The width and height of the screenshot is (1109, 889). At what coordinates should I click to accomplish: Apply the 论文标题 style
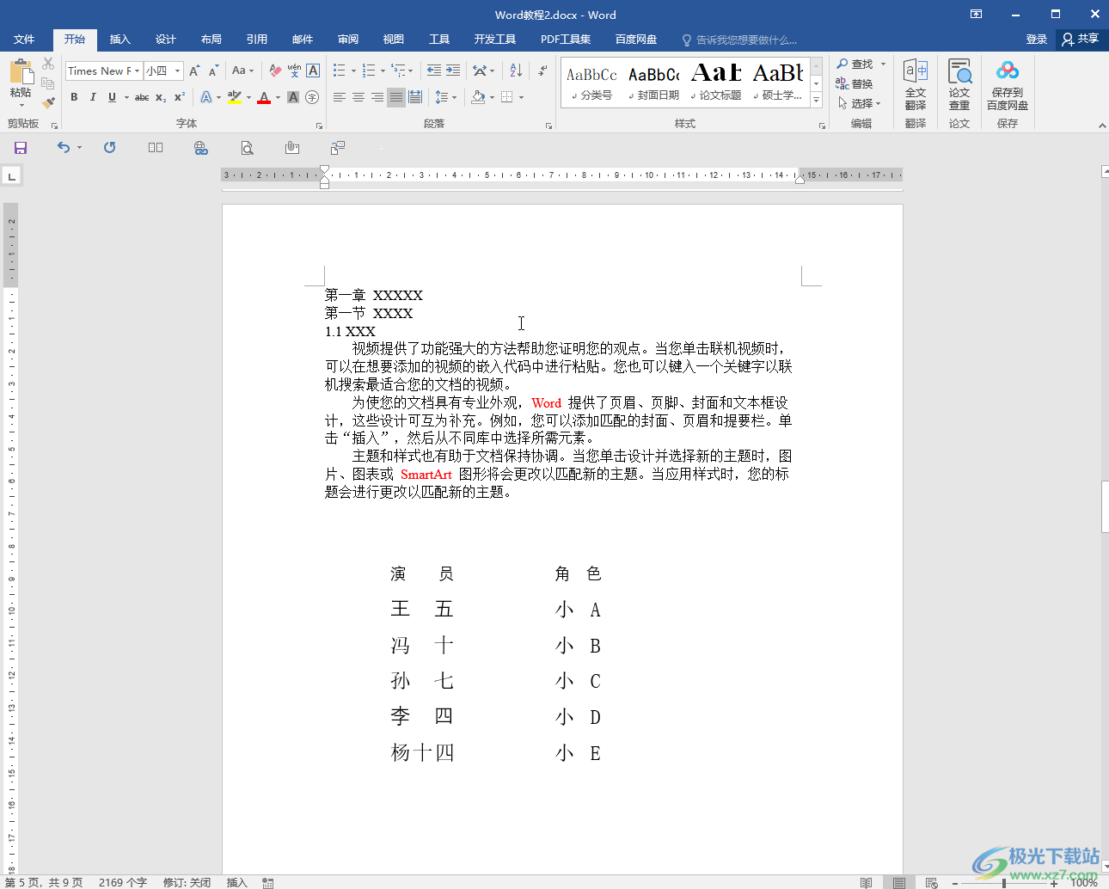coord(717,83)
